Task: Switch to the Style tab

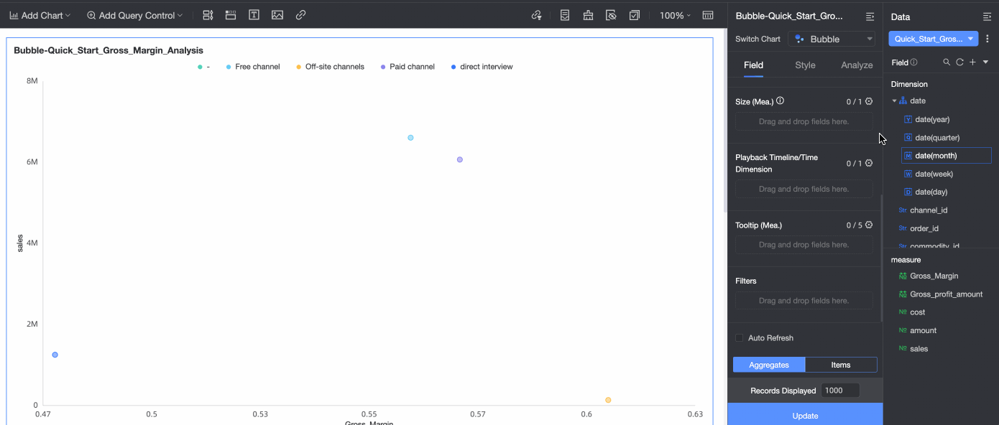Action: pyautogui.click(x=805, y=65)
